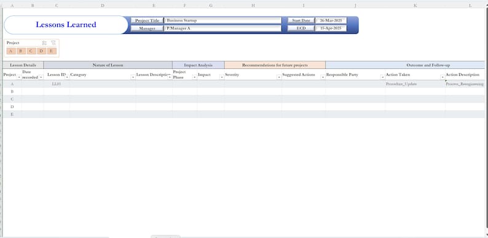Click the ECD value 15-Apr-2025
The width and height of the screenshot is (488, 238).
tap(331, 28)
